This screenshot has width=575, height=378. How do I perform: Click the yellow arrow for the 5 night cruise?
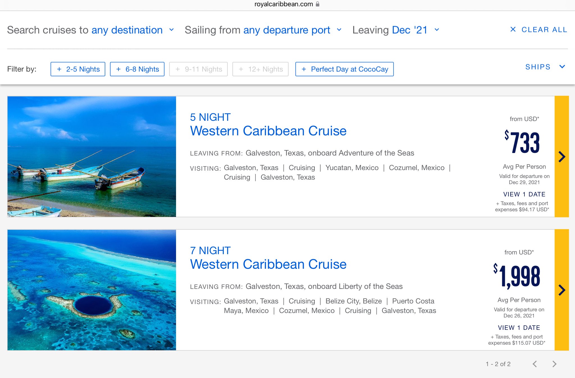click(x=562, y=157)
